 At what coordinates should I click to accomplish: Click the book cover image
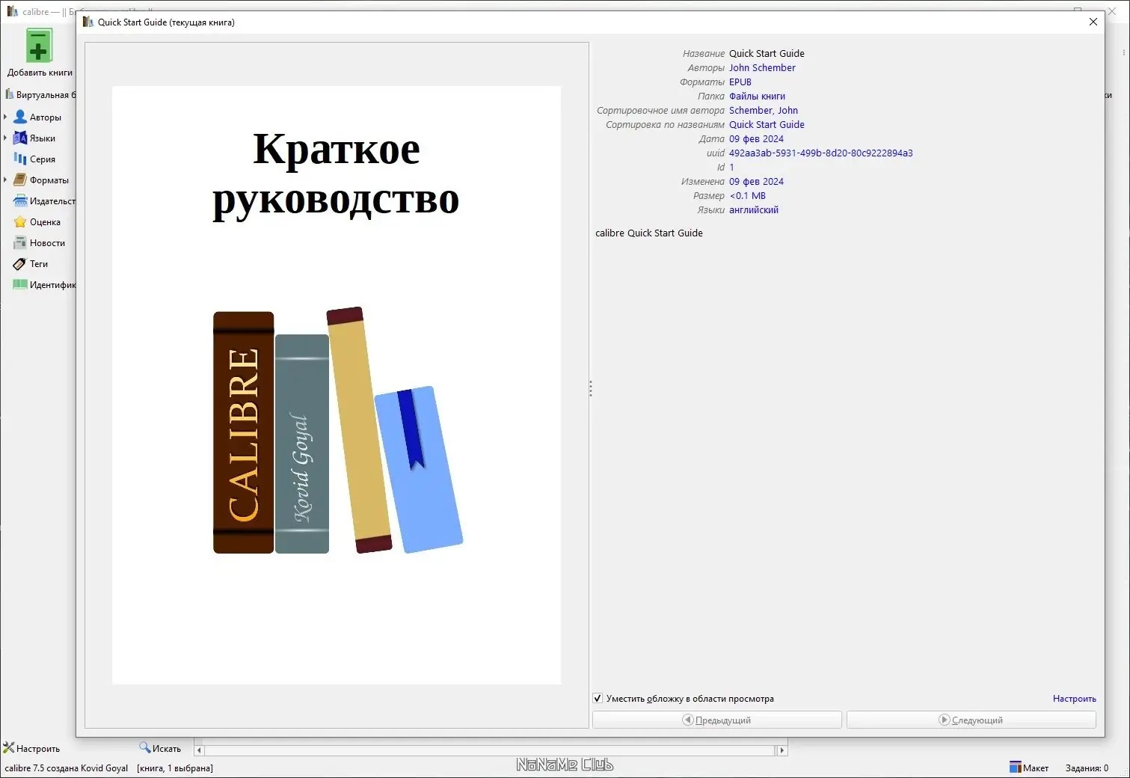pyautogui.click(x=337, y=385)
